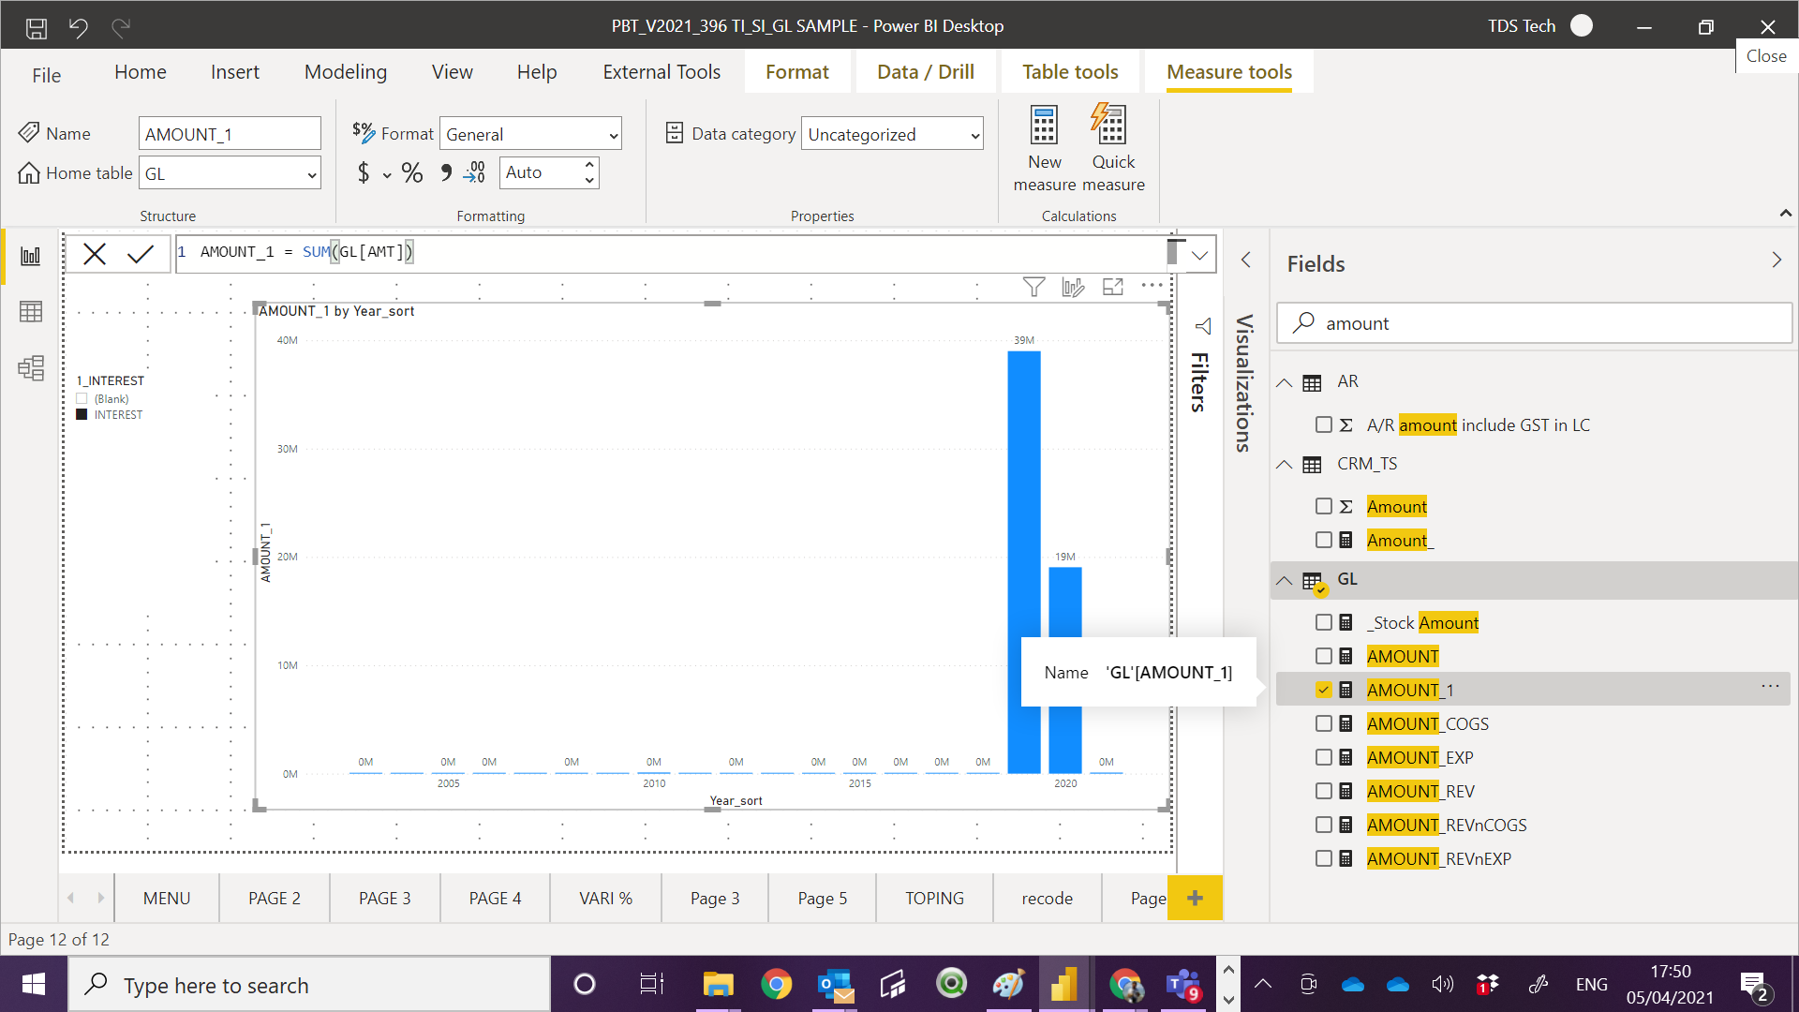Uncheck the AMOUNT_1 measure checkbox
Viewport: 1799px width, 1012px height.
pos(1324,690)
